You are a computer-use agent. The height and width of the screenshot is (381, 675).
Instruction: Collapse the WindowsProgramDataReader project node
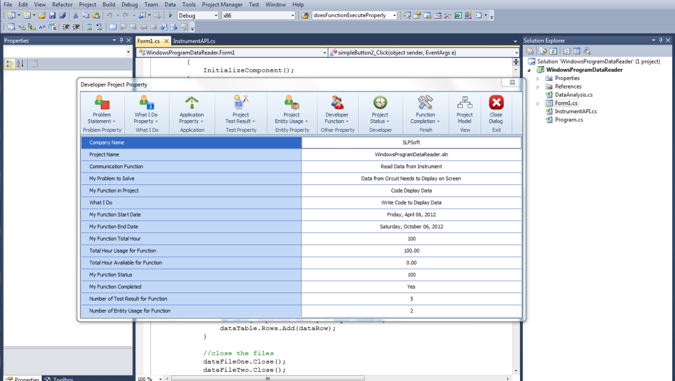pos(529,70)
